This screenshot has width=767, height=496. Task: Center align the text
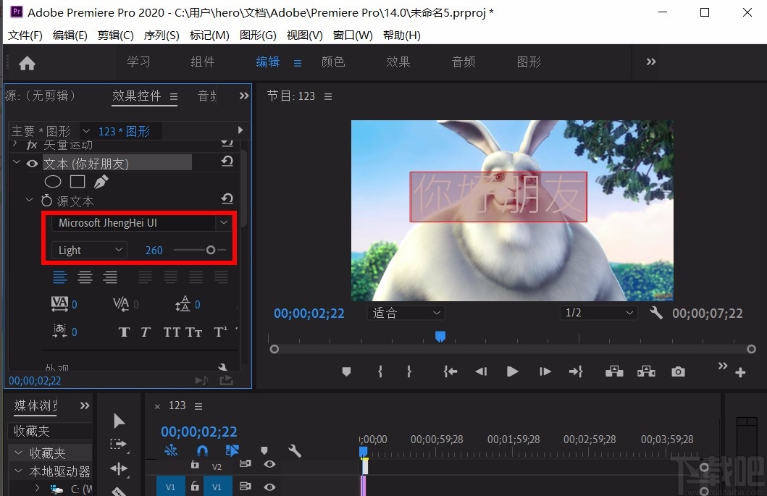85,277
